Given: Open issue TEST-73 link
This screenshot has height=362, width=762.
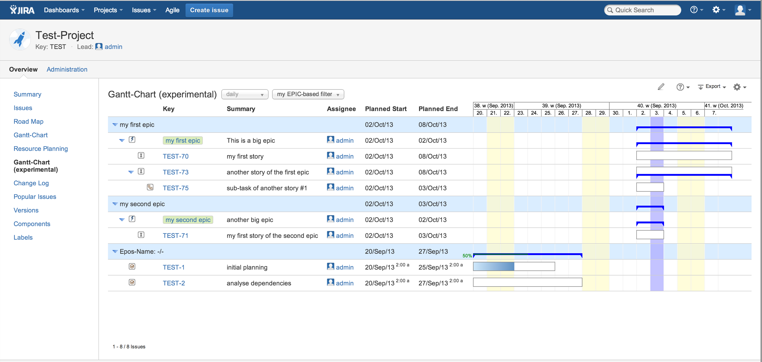Looking at the screenshot, I should tap(176, 172).
